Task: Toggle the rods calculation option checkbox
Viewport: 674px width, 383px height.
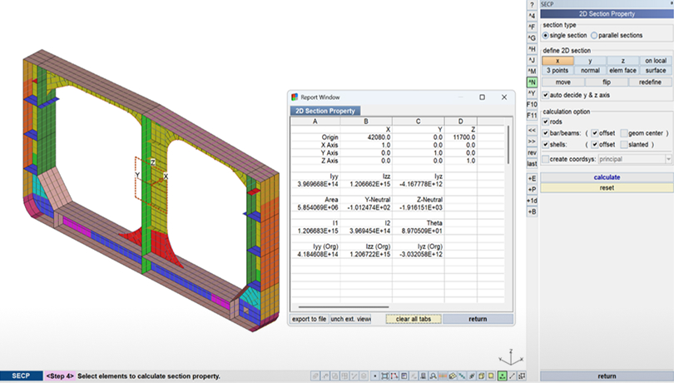Action: [x=546, y=122]
